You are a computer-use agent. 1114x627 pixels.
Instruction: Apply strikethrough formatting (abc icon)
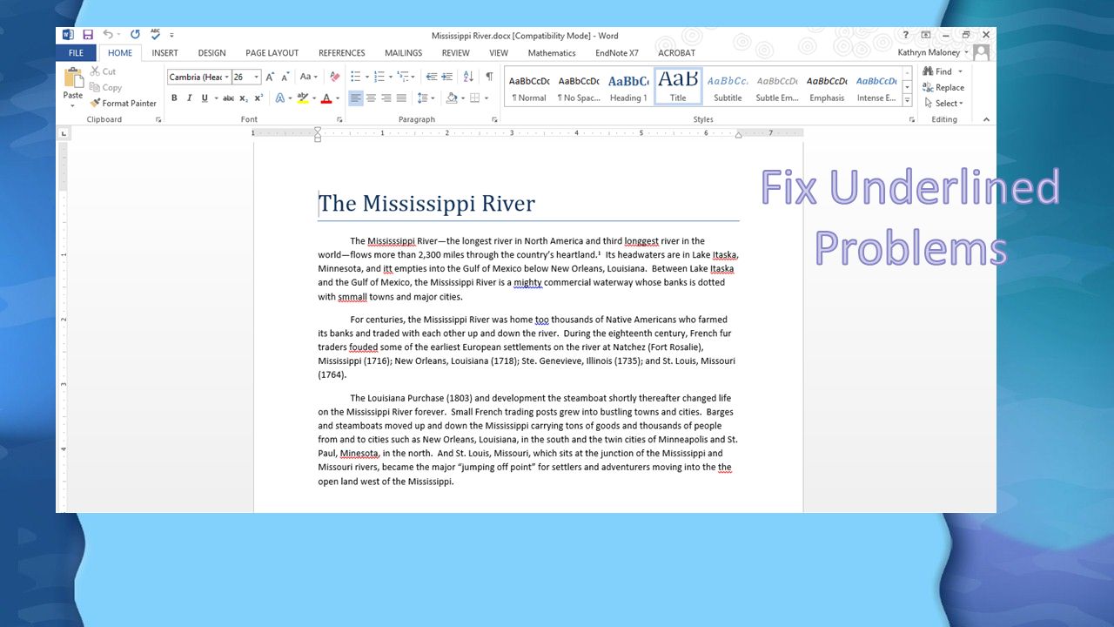click(x=228, y=98)
